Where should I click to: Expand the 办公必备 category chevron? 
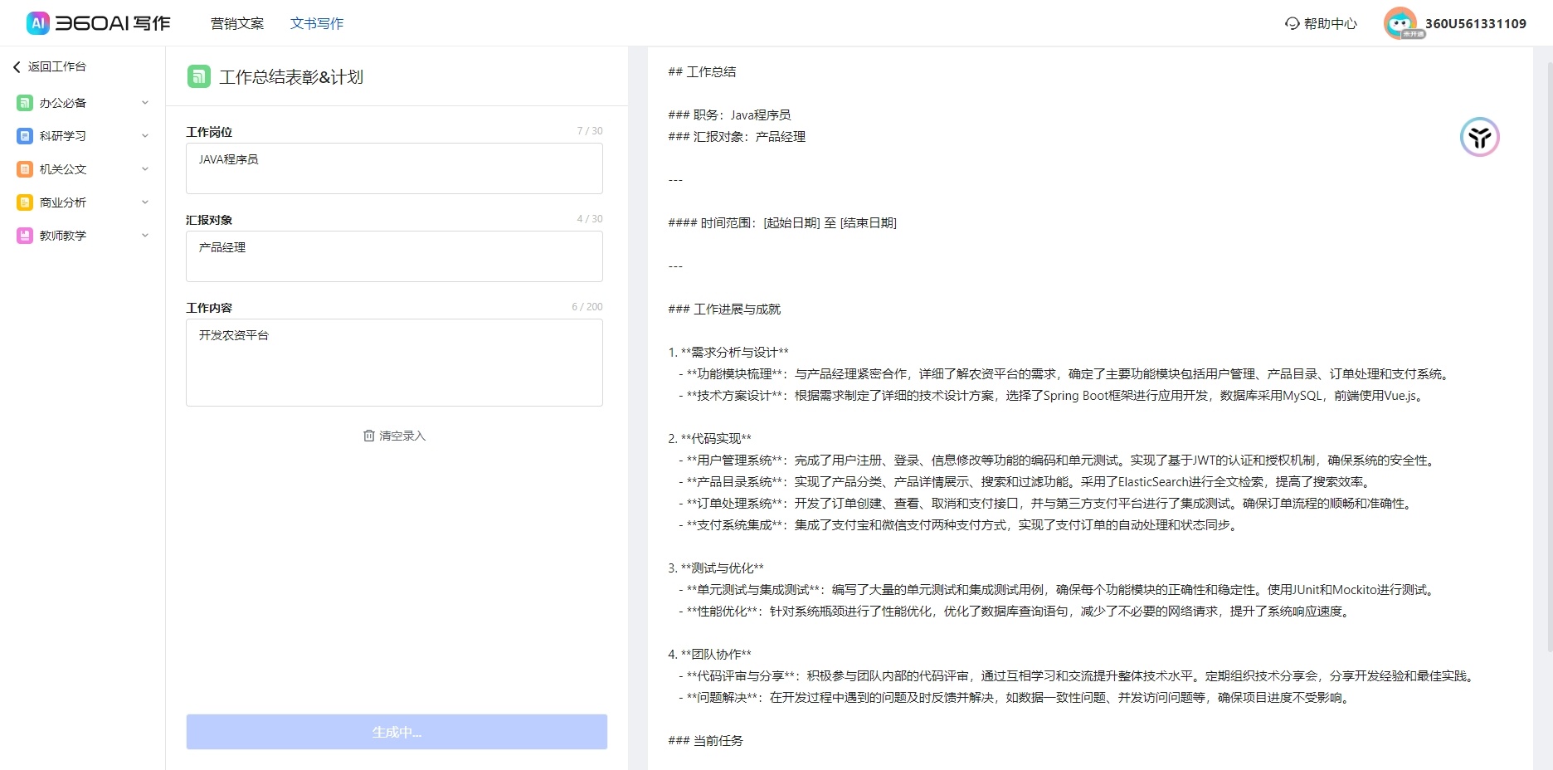(145, 103)
